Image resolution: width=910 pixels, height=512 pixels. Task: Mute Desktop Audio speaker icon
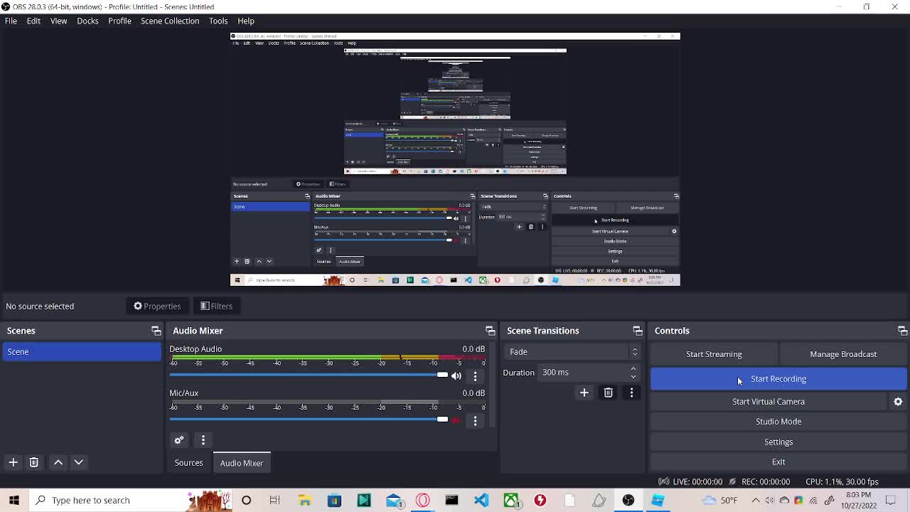pos(456,376)
